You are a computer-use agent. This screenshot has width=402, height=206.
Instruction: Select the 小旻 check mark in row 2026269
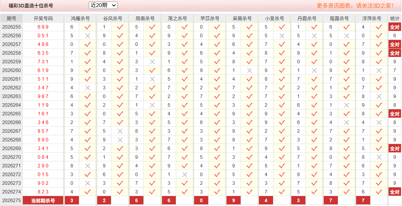point(282,148)
